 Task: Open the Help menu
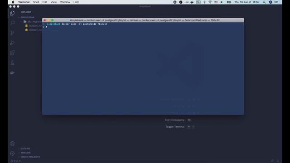(x=77, y=2)
